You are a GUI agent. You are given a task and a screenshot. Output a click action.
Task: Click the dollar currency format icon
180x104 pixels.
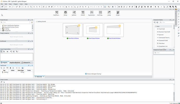click(155, 7)
